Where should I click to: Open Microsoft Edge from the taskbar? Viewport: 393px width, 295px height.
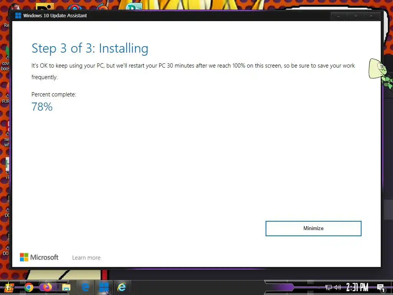click(x=85, y=287)
